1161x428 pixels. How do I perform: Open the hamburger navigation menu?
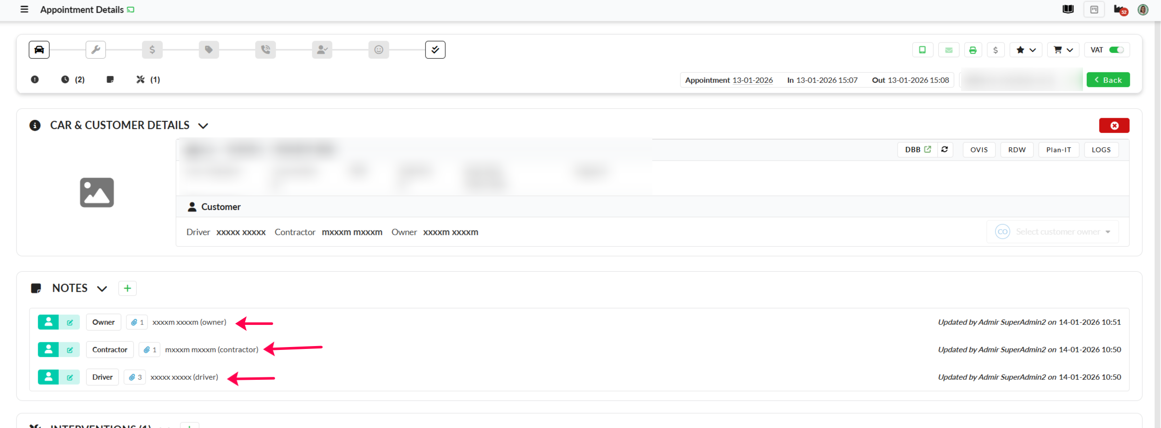point(24,10)
